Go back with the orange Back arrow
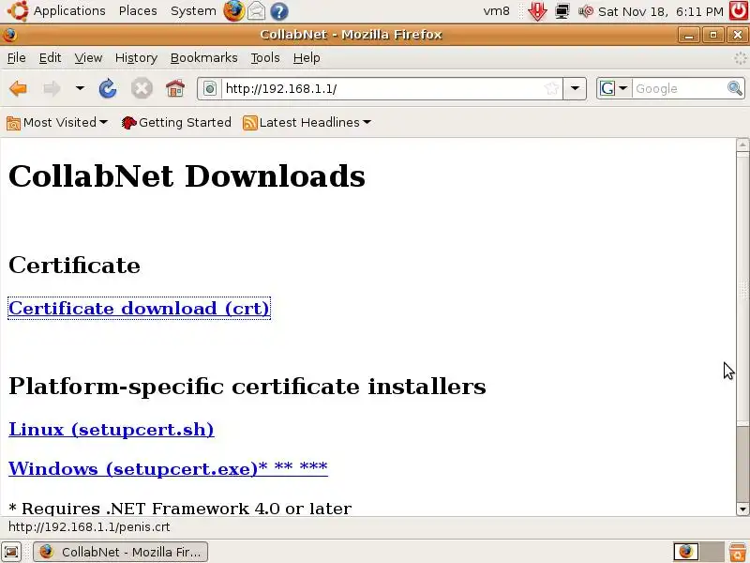Viewport: 750px width, 563px height. point(18,88)
